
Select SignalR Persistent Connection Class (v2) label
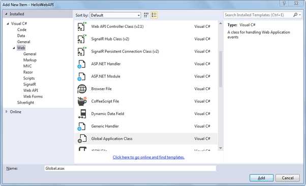click(125, 51)
